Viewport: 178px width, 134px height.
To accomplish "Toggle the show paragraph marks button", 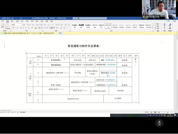I will 69,25.
